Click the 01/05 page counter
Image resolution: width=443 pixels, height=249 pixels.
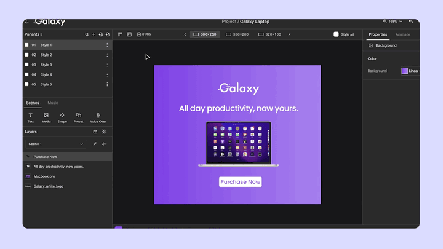[144, 34]
